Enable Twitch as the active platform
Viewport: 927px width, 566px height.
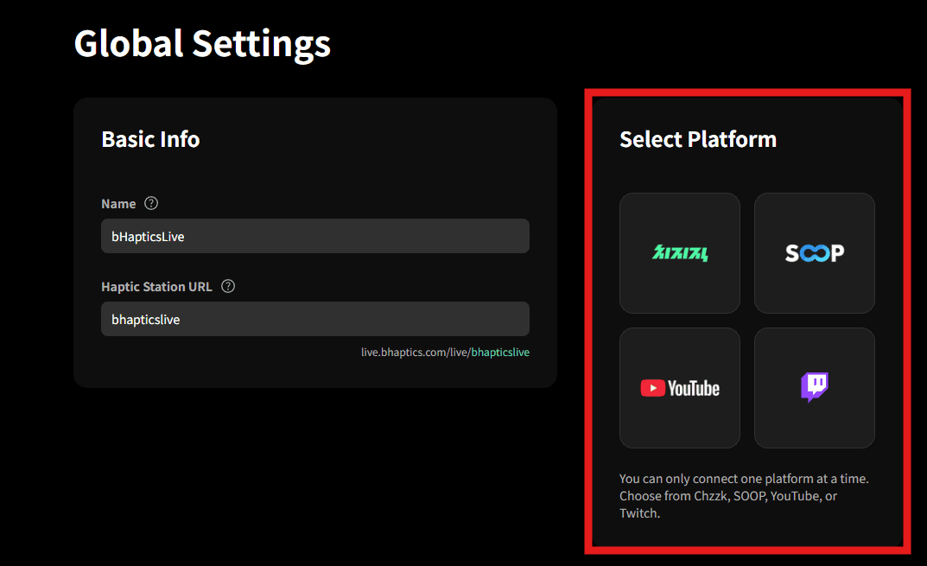pyautogui.click(x=813, y=387)
